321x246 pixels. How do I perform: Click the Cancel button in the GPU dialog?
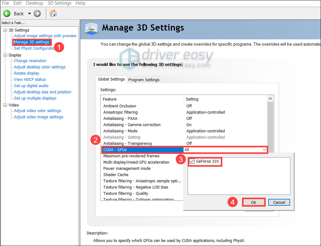click(279, 202)
